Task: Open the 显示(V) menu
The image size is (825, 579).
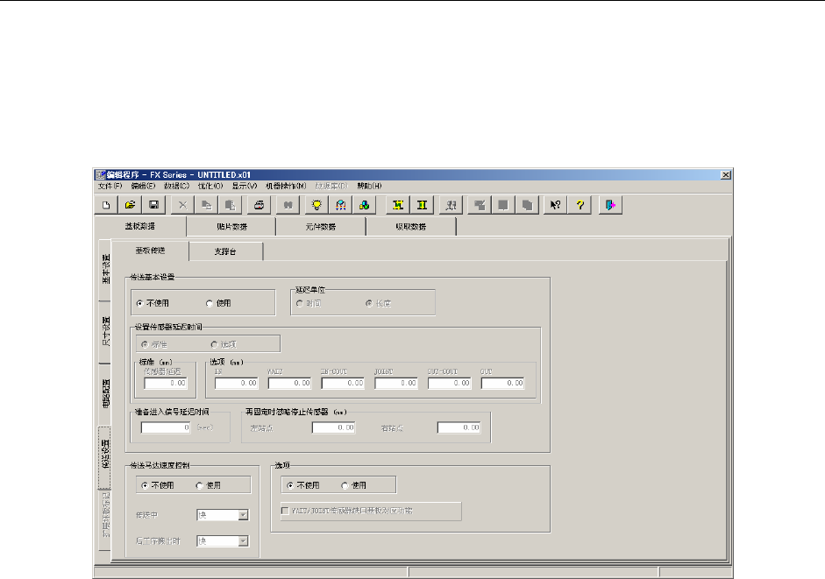Action: coord(245,187)
